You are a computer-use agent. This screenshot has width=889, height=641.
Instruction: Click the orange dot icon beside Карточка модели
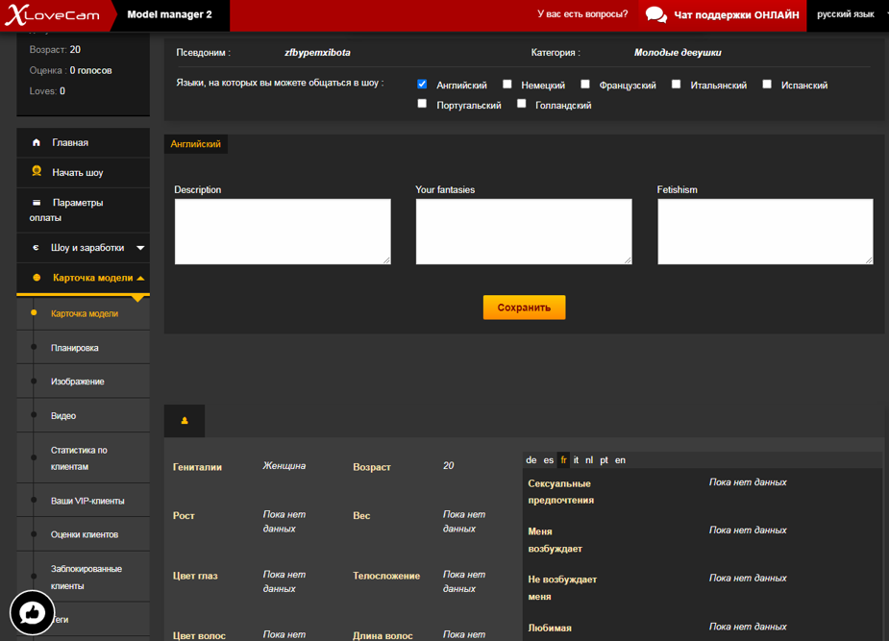pyautogui.click(x=37, y=278)
